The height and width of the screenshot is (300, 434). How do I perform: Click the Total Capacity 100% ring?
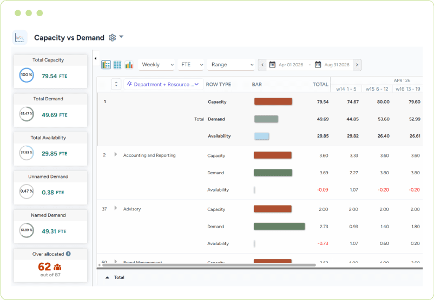[27, 75]
